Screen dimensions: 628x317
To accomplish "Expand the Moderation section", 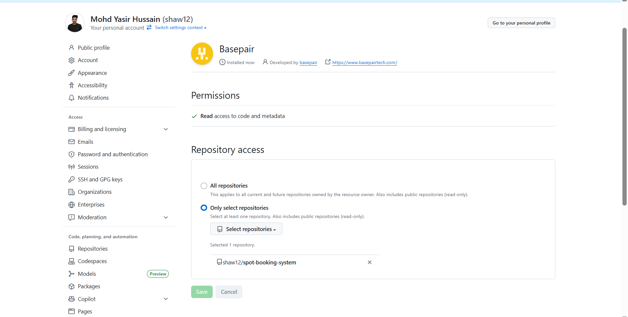I will (x=166, y=217).
